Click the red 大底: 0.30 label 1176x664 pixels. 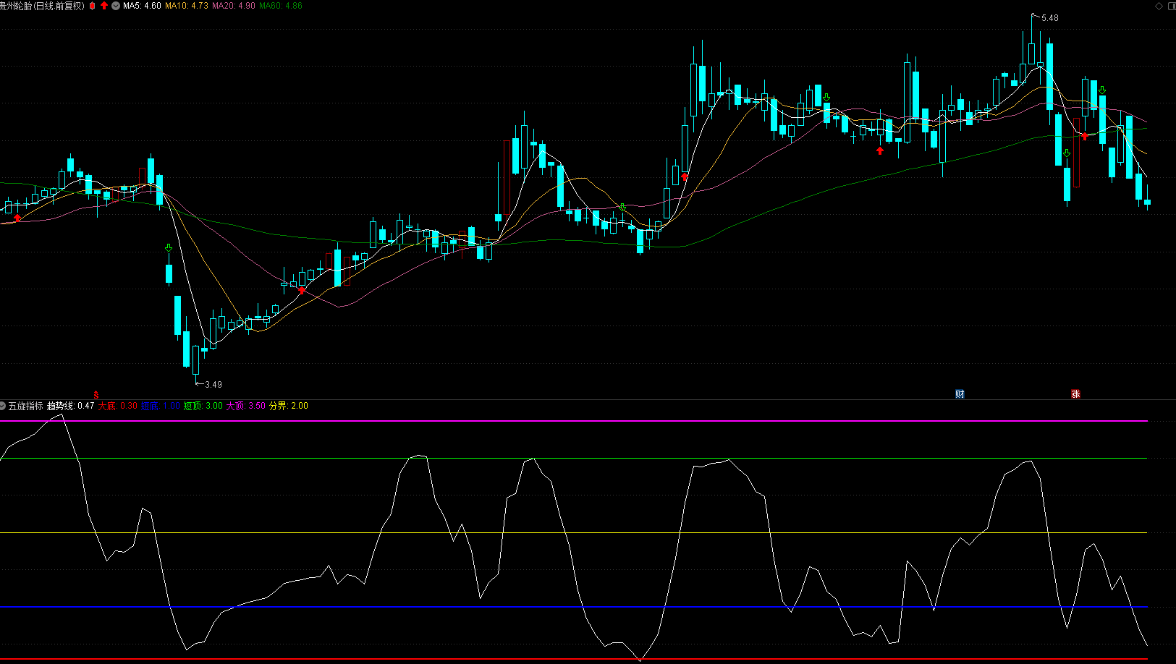pos(118,406)
